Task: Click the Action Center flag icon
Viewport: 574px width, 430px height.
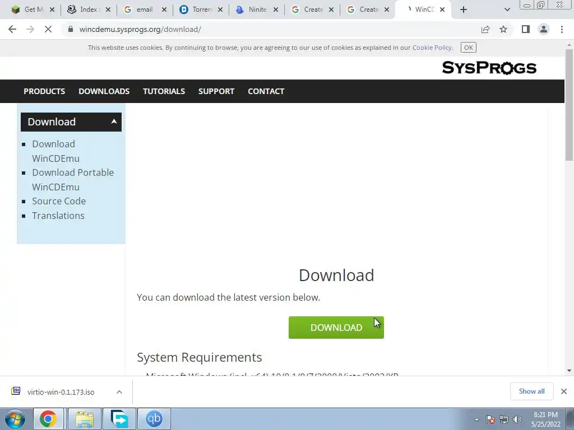Action: click(x=490, y=419)
